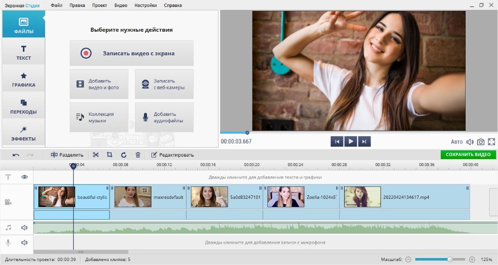Enter fullscreen preview mode

coord(492,142)
